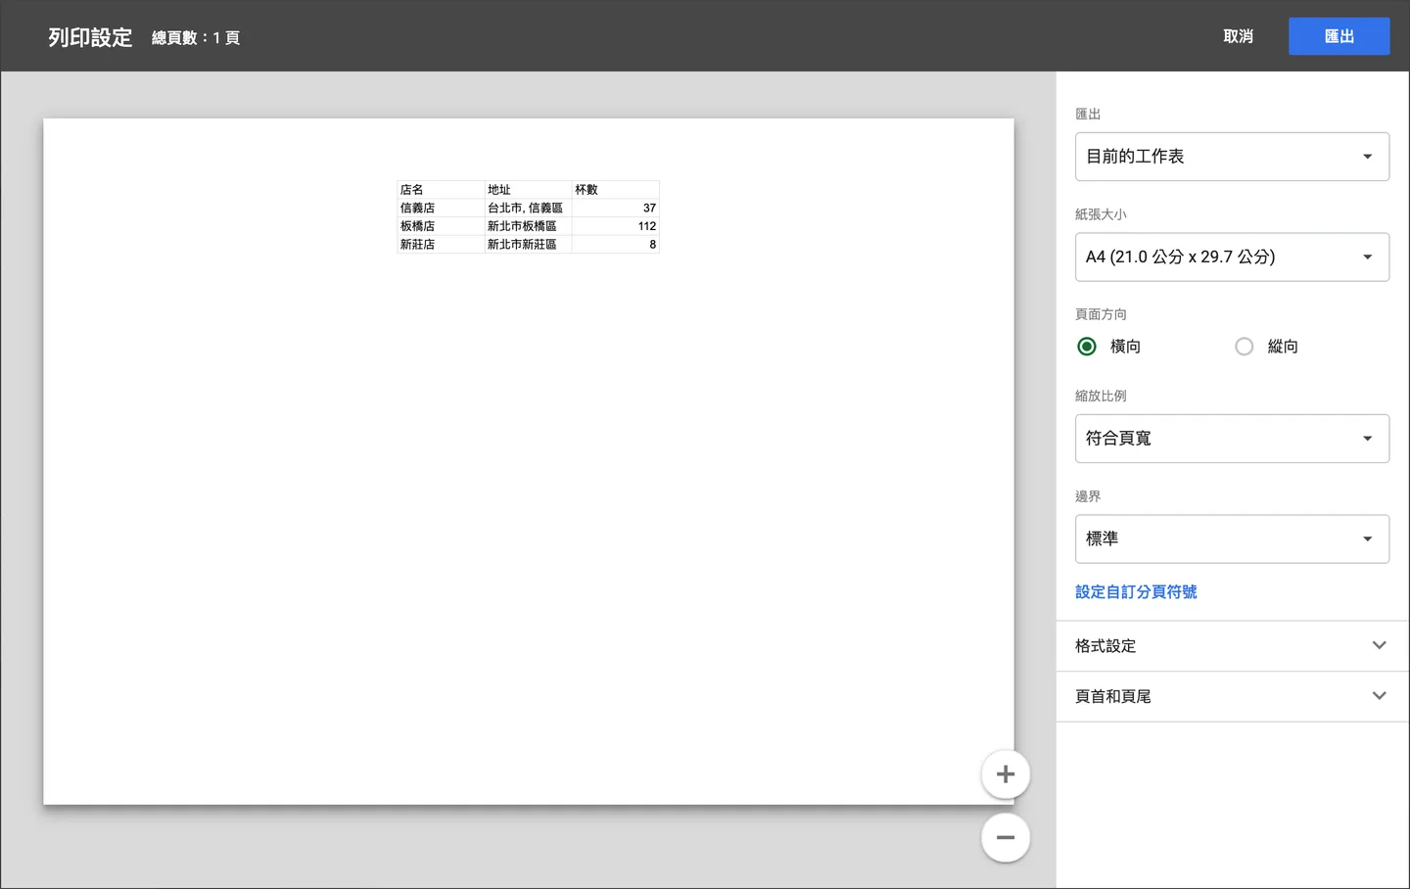Screen dimensions: 1410x889
Task: Click the 格式設定 chevron arrow
Action: [x=1380, y=645]
